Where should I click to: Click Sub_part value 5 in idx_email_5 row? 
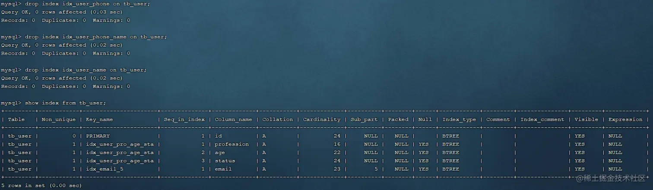point(376,169)
